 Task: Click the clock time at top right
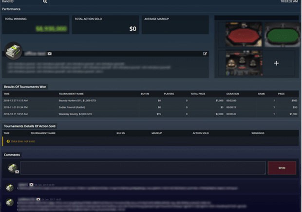289,1
